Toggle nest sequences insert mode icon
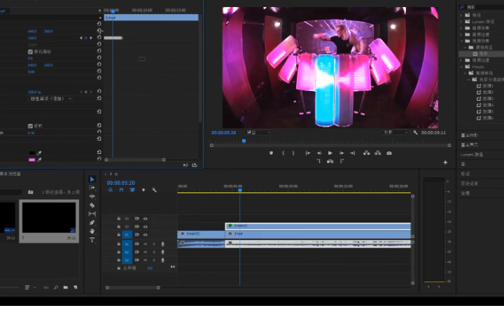 [111, 190]
